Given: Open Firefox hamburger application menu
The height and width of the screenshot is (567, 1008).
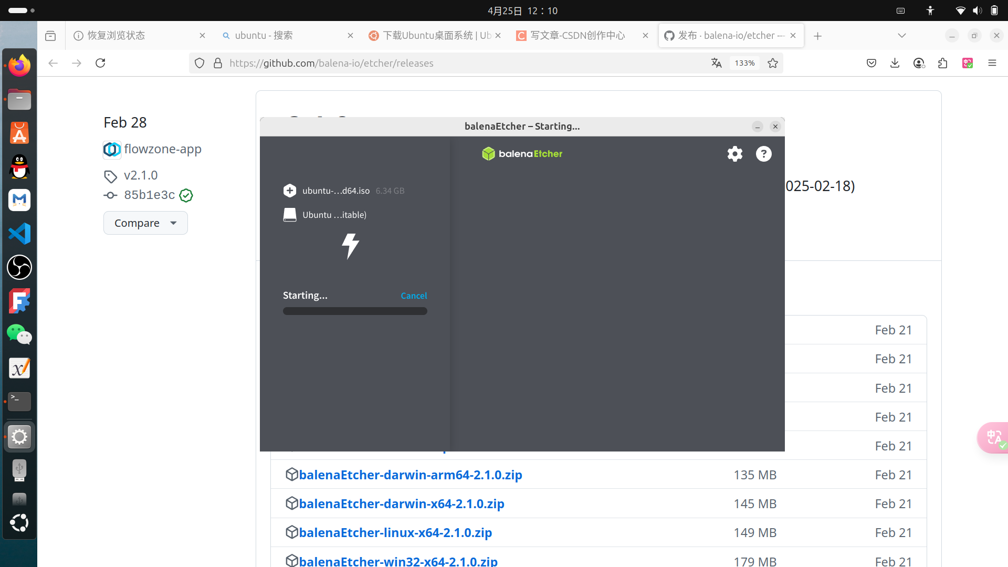Looking at the screenshot, I should 992,63.
